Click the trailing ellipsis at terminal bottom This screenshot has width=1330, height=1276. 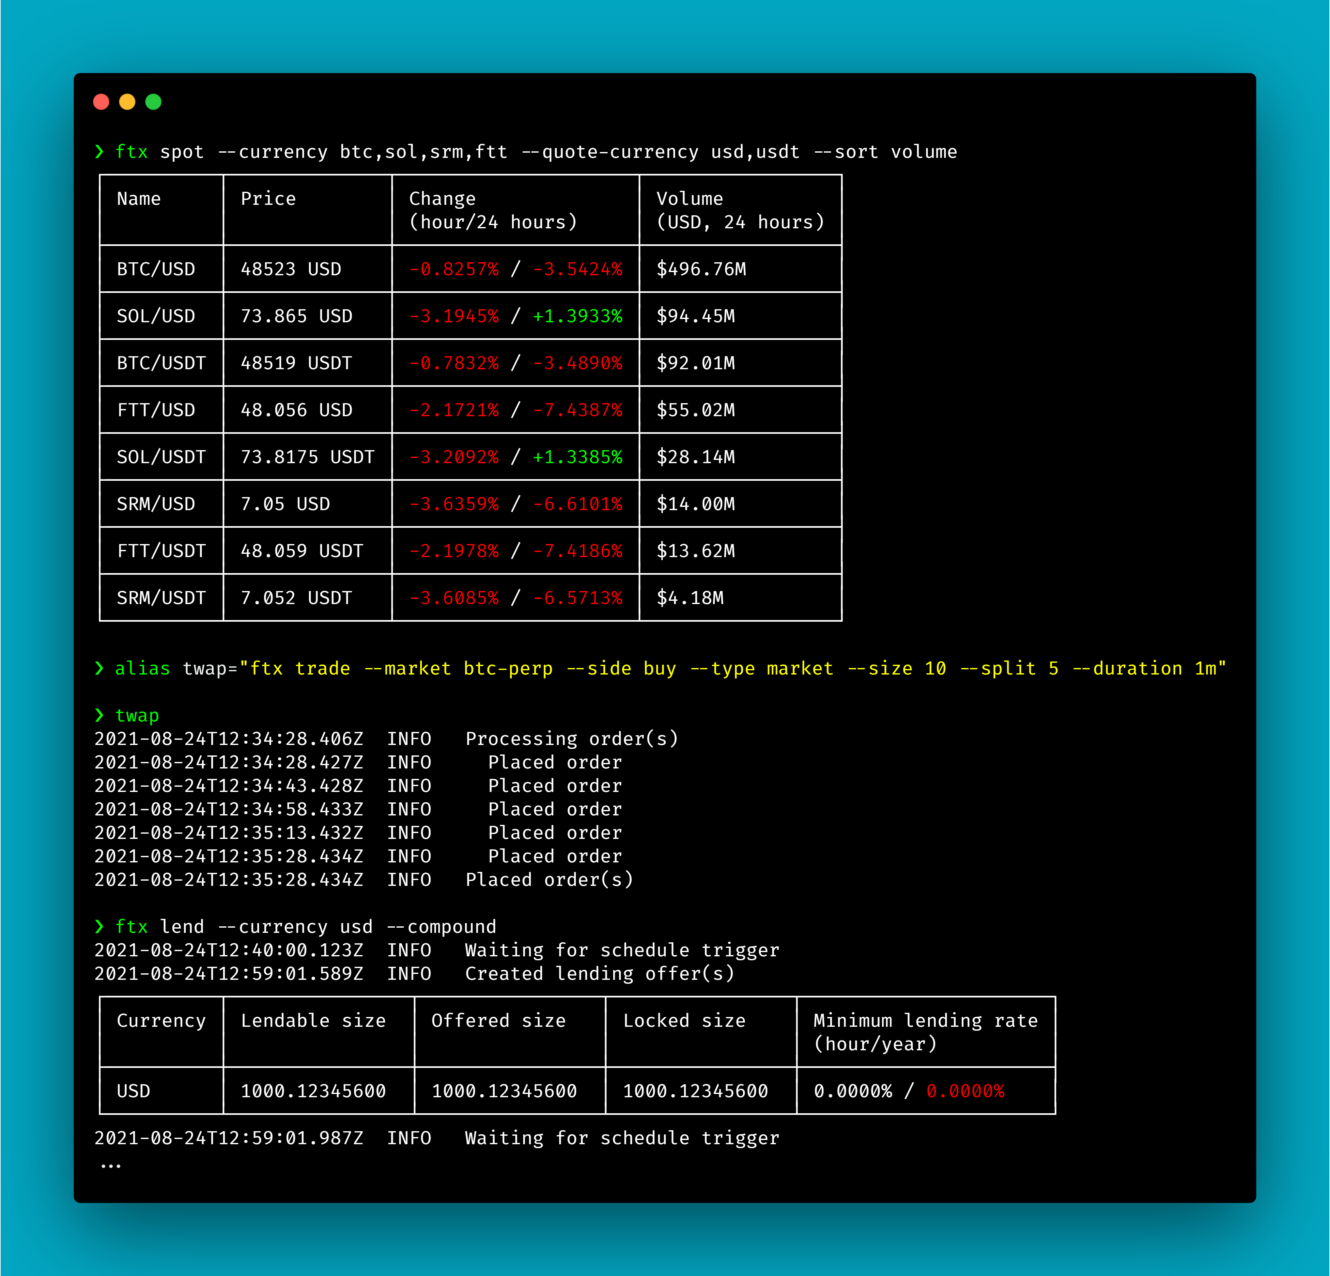pos(111,1166)
